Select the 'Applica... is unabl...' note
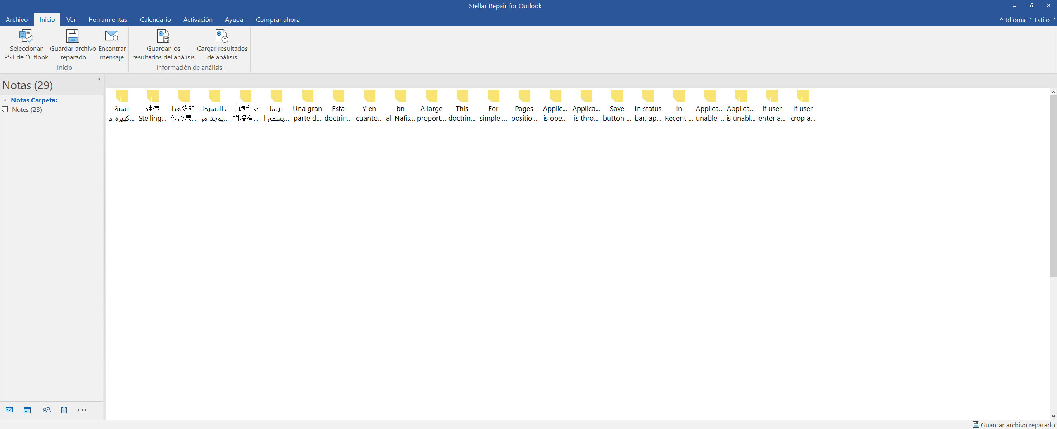 point(741,106)
